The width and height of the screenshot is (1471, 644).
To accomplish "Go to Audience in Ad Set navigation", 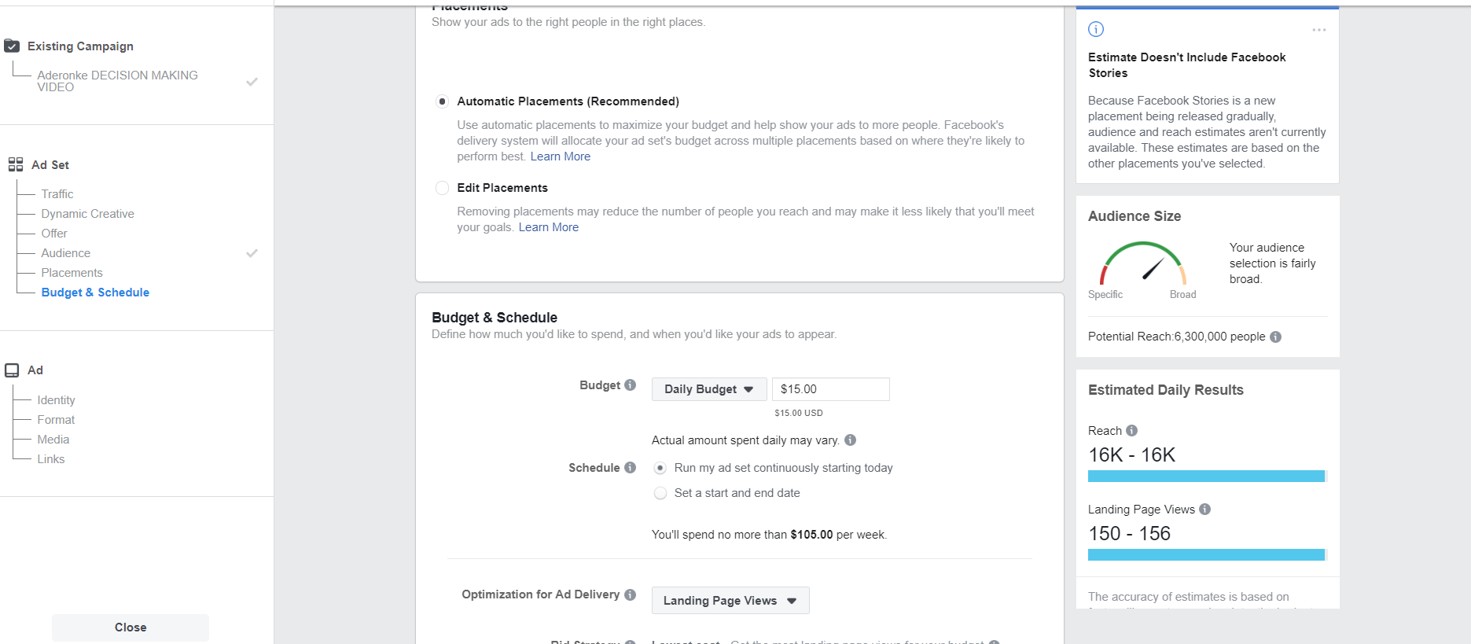I will coord(66,253).
